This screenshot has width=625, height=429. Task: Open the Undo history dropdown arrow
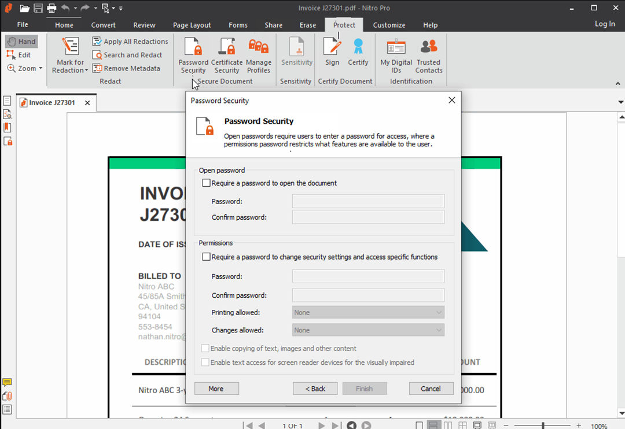(x=75, y=8)
